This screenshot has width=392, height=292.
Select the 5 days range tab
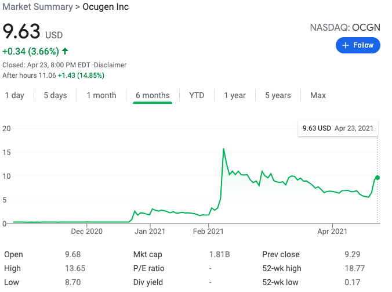(55, 95)
